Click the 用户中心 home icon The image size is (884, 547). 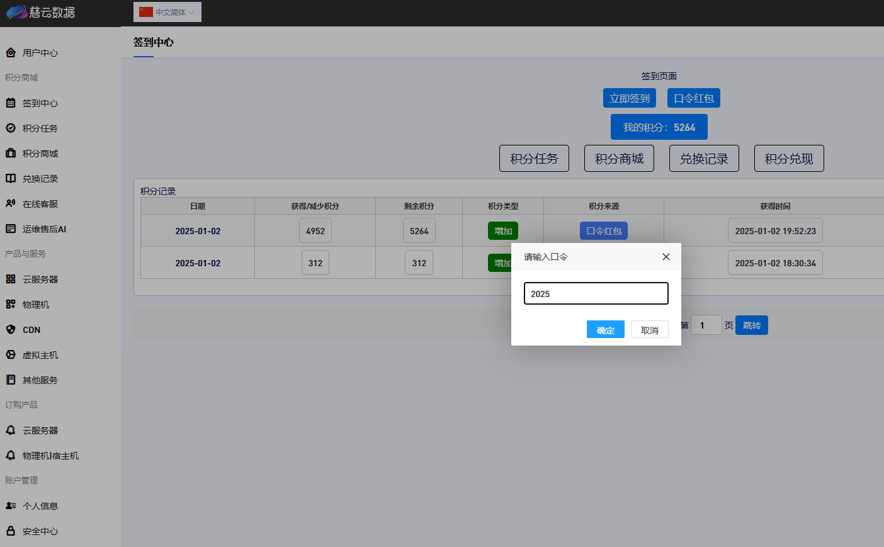click(x=11, y=52)
